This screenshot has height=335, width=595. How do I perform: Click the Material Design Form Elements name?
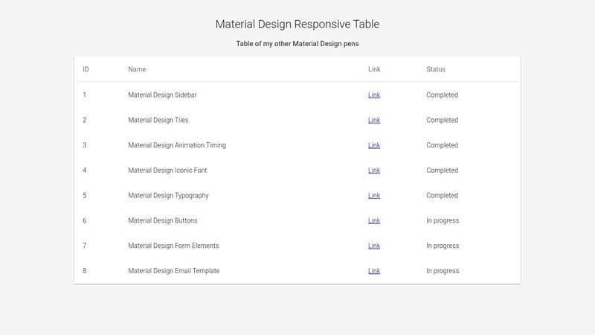click(173, 246)
